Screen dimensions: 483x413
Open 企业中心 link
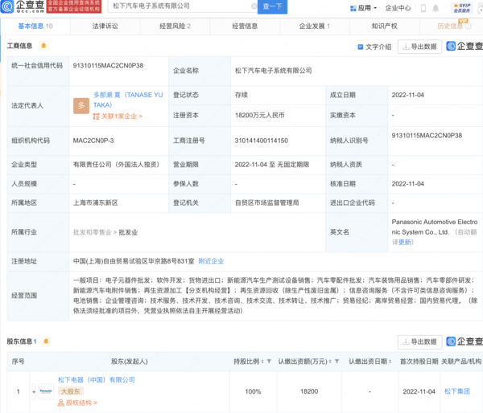pos(398,8)
